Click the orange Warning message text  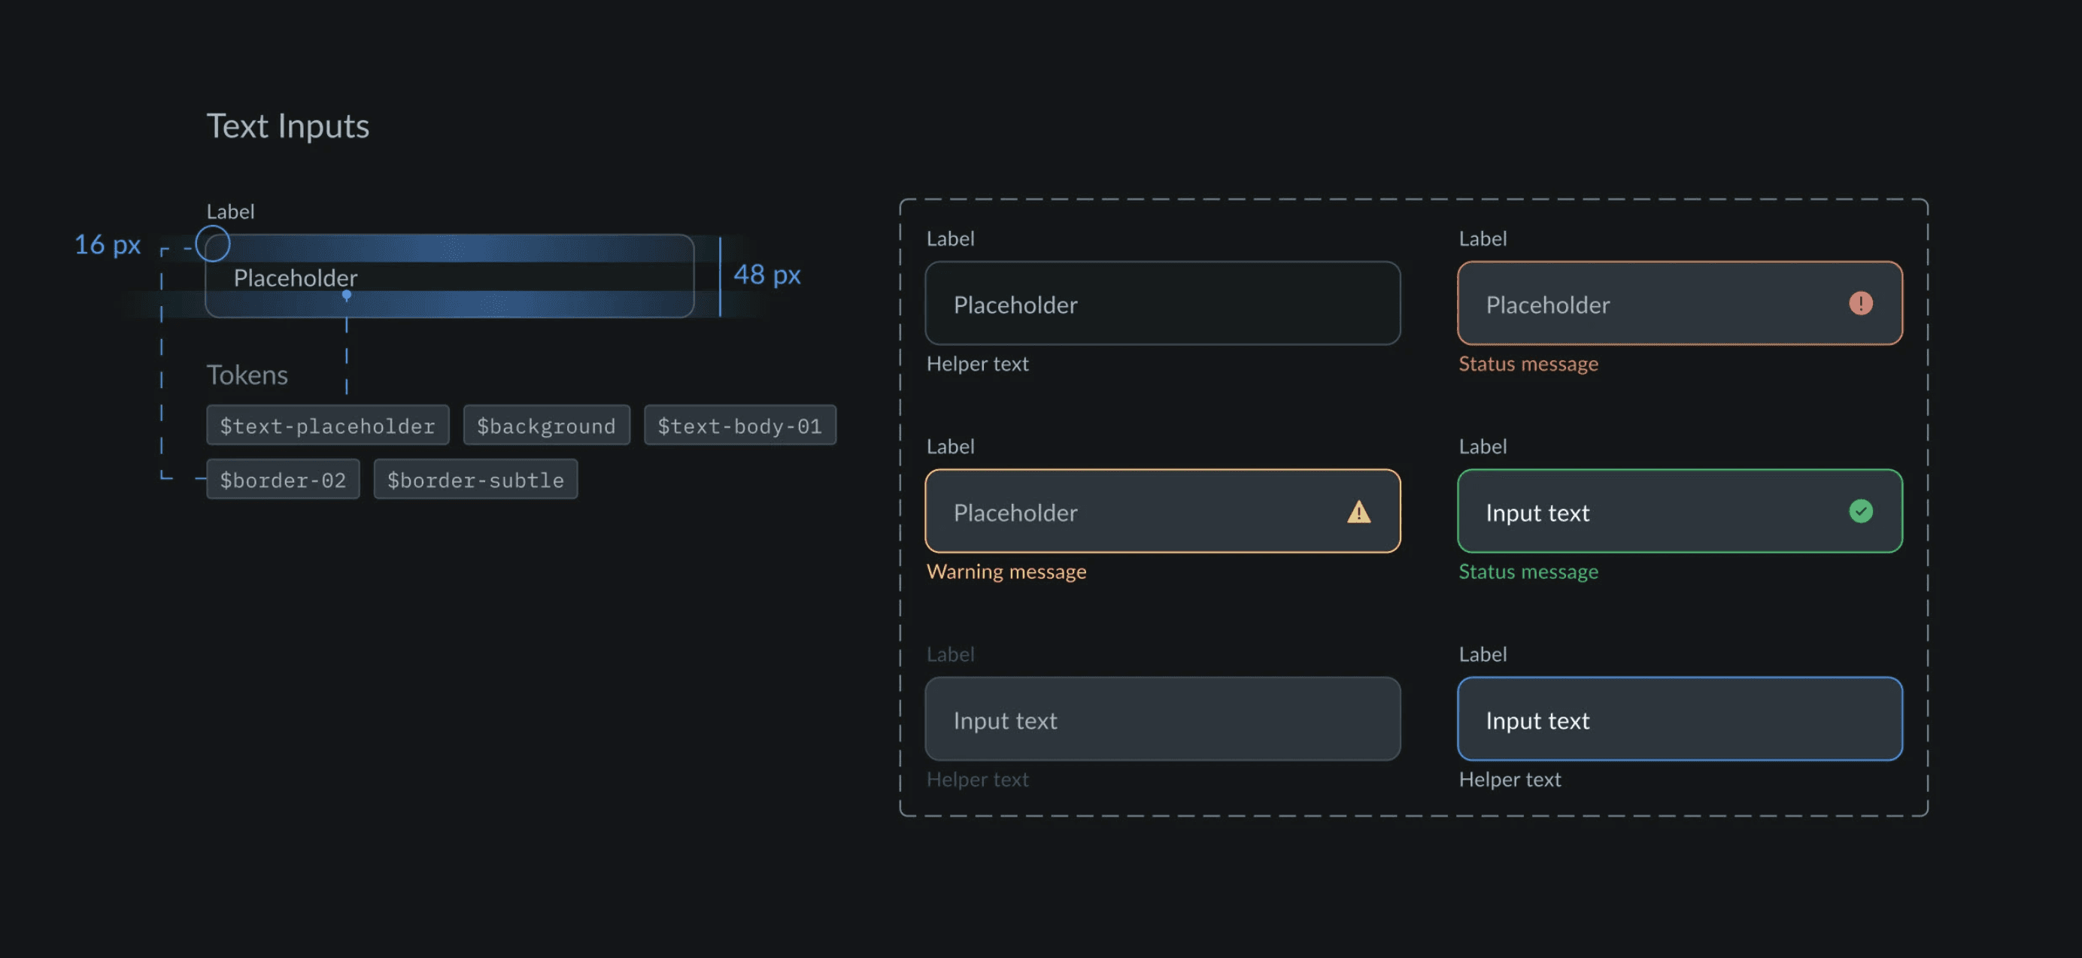[x=1006, y=571]
